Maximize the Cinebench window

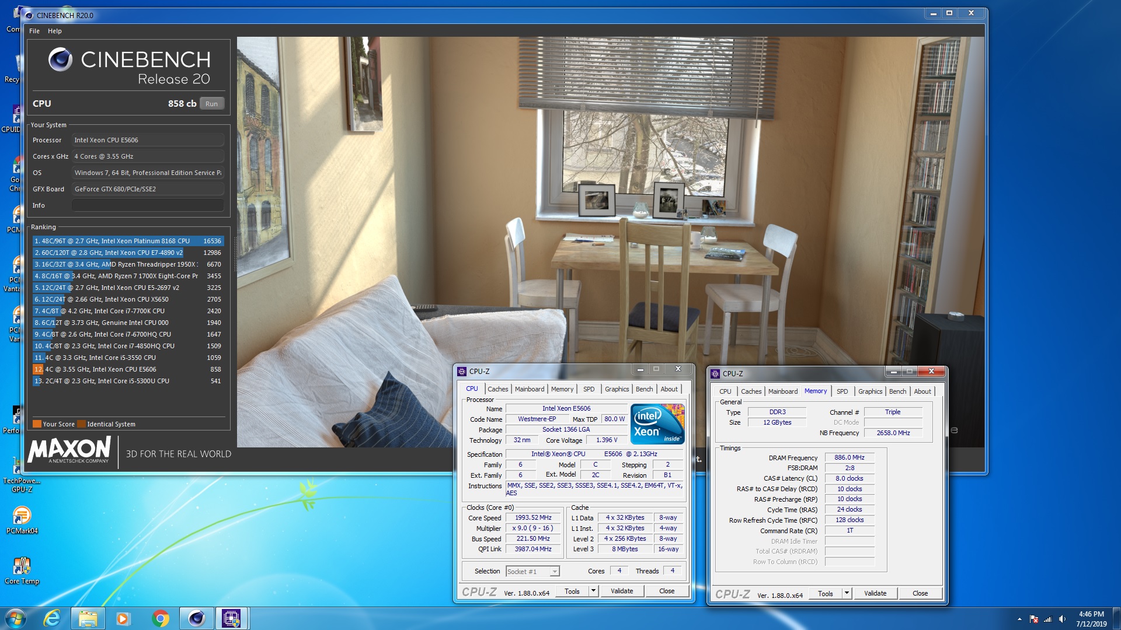[949, 13]
